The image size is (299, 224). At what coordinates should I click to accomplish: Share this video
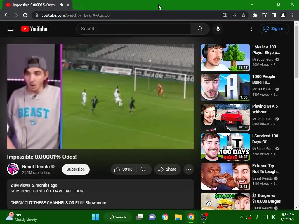tap(167, 169)
